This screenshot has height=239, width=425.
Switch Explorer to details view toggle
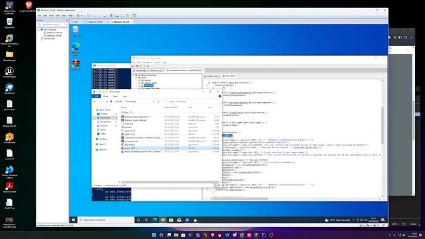coord(216,185)
